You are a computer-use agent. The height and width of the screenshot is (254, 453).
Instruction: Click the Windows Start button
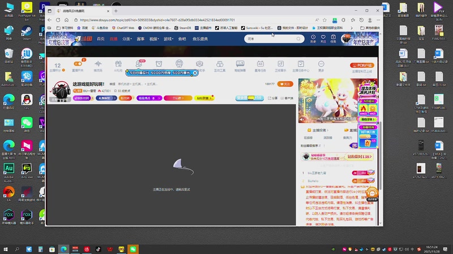5,249
